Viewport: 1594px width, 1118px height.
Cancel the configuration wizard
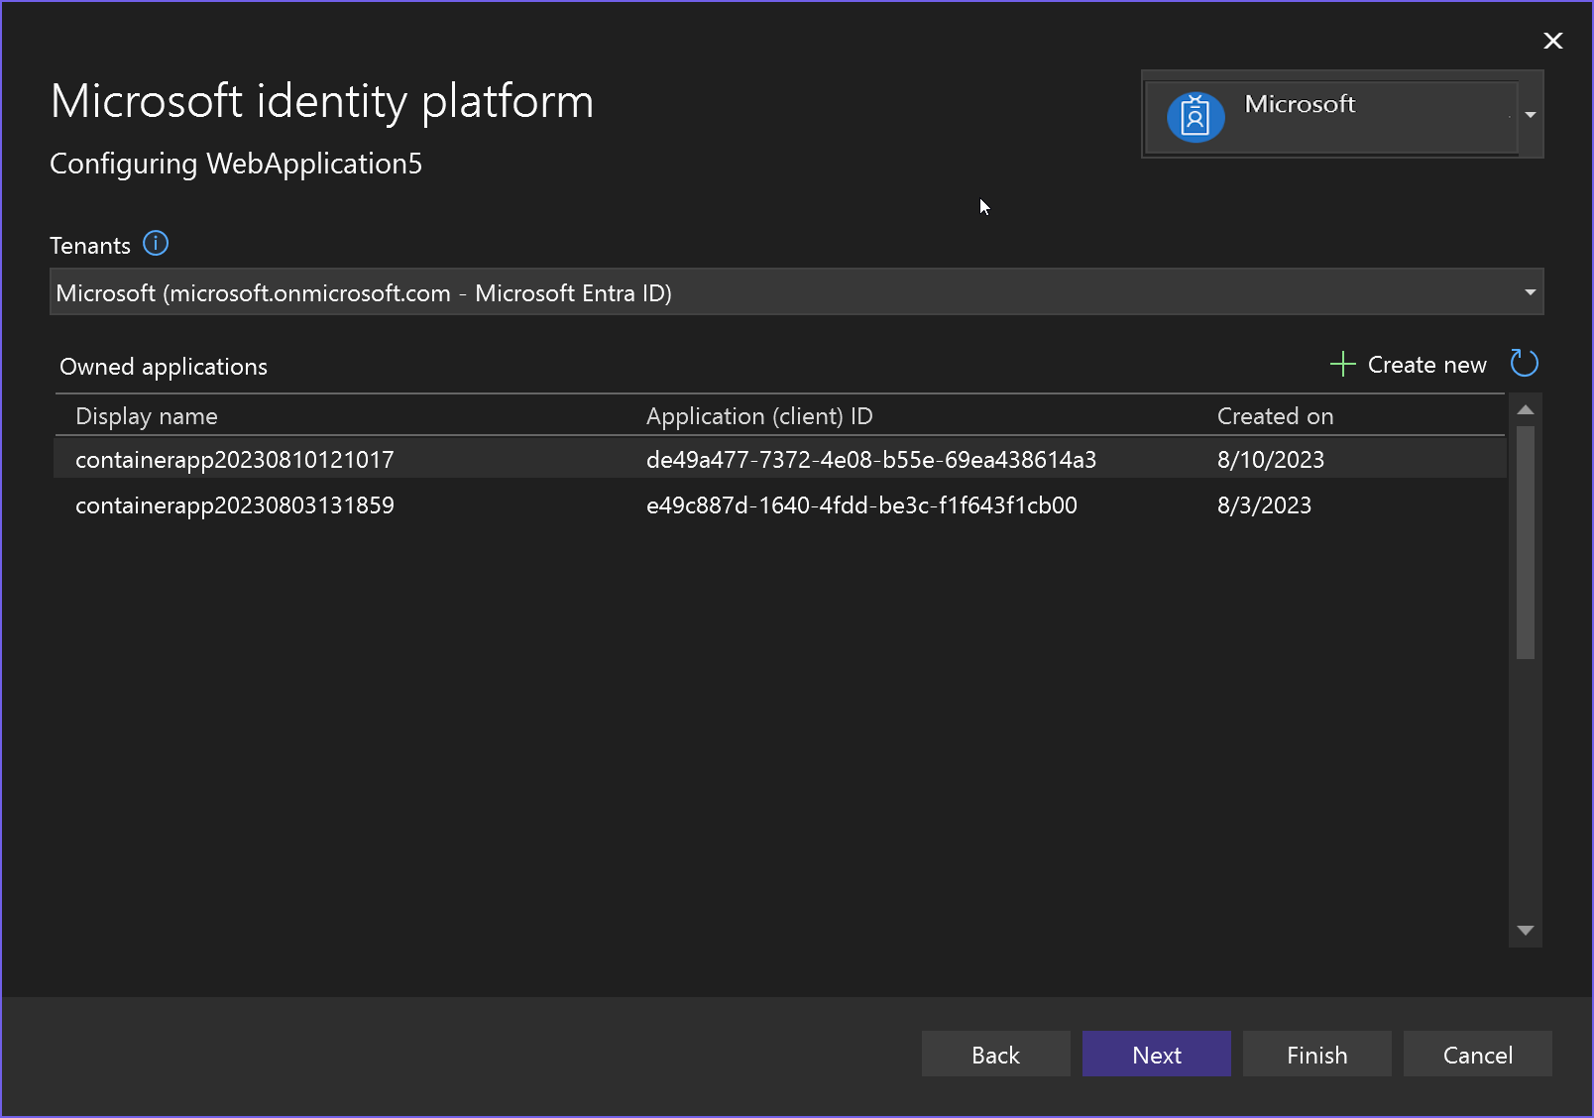[1478, 1054]
